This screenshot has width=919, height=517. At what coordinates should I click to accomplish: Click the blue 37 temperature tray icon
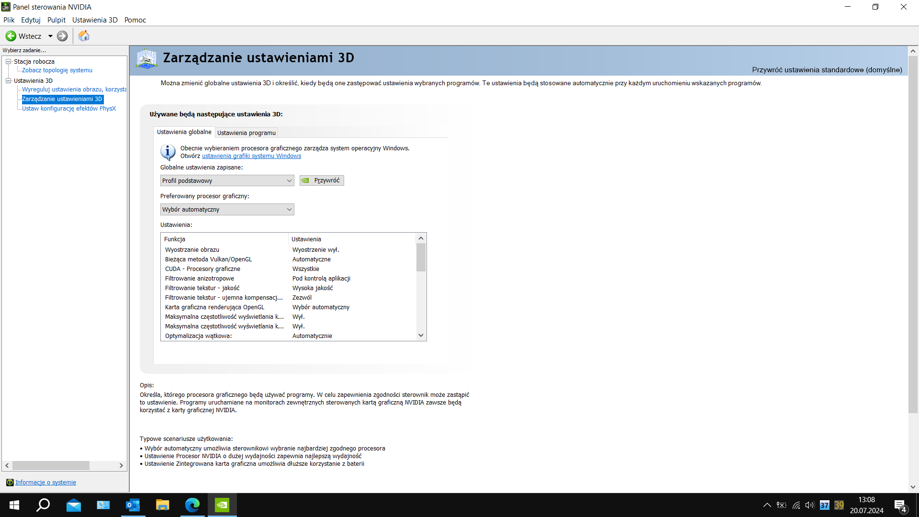(825, 505)
